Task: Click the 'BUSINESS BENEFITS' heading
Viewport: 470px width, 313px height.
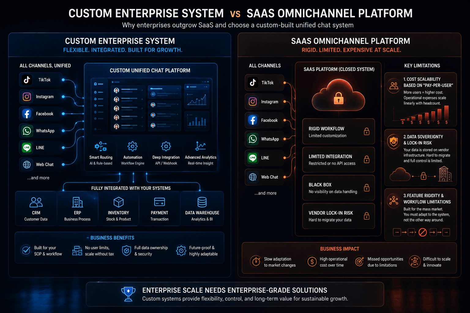Action: [112, 238]
